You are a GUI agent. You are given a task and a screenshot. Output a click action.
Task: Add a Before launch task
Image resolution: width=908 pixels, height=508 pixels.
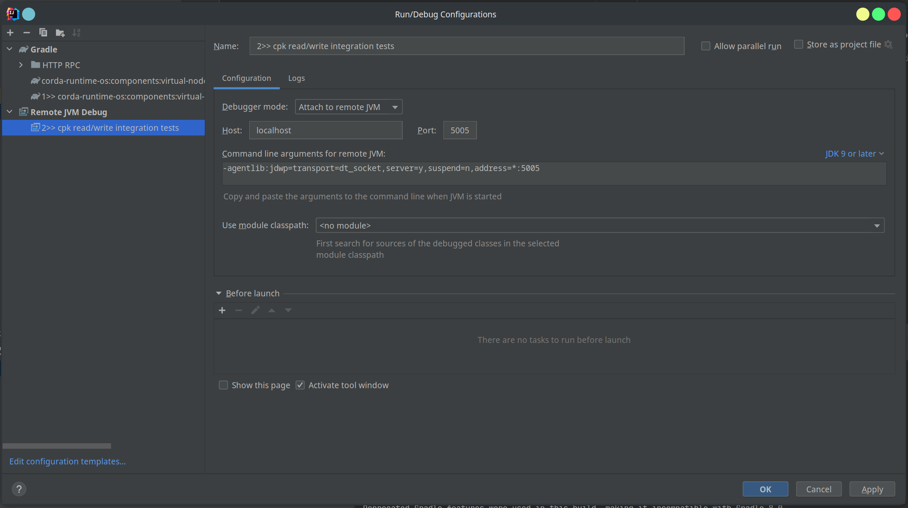click(222, 310)
